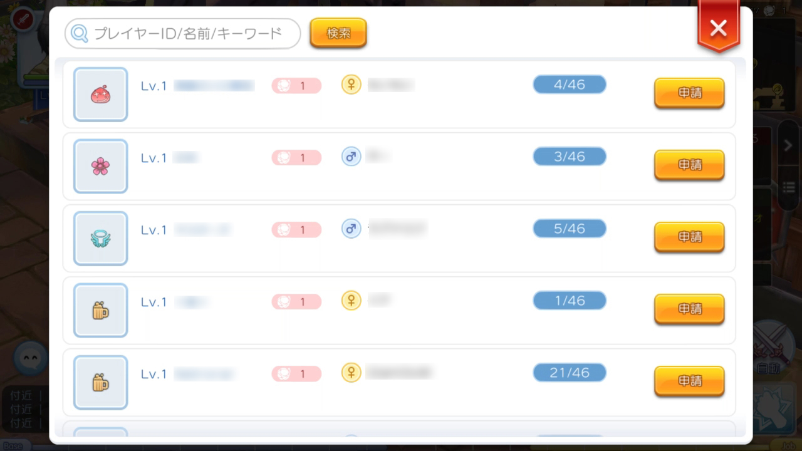Apply to the 1/46 guild with 申請

click(x=689, y=309)
